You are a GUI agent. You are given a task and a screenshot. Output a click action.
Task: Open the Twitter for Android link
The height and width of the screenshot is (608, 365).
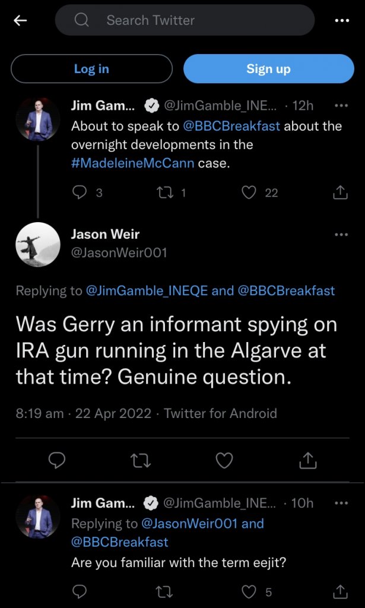220,413
